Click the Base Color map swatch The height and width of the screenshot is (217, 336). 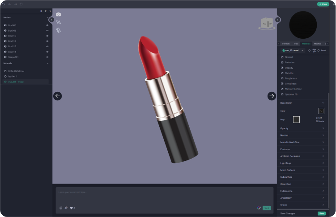click(x=296, y=119)
